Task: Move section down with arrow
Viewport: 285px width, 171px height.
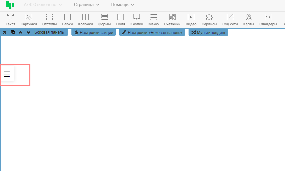Action: click(x=28, y=32)
